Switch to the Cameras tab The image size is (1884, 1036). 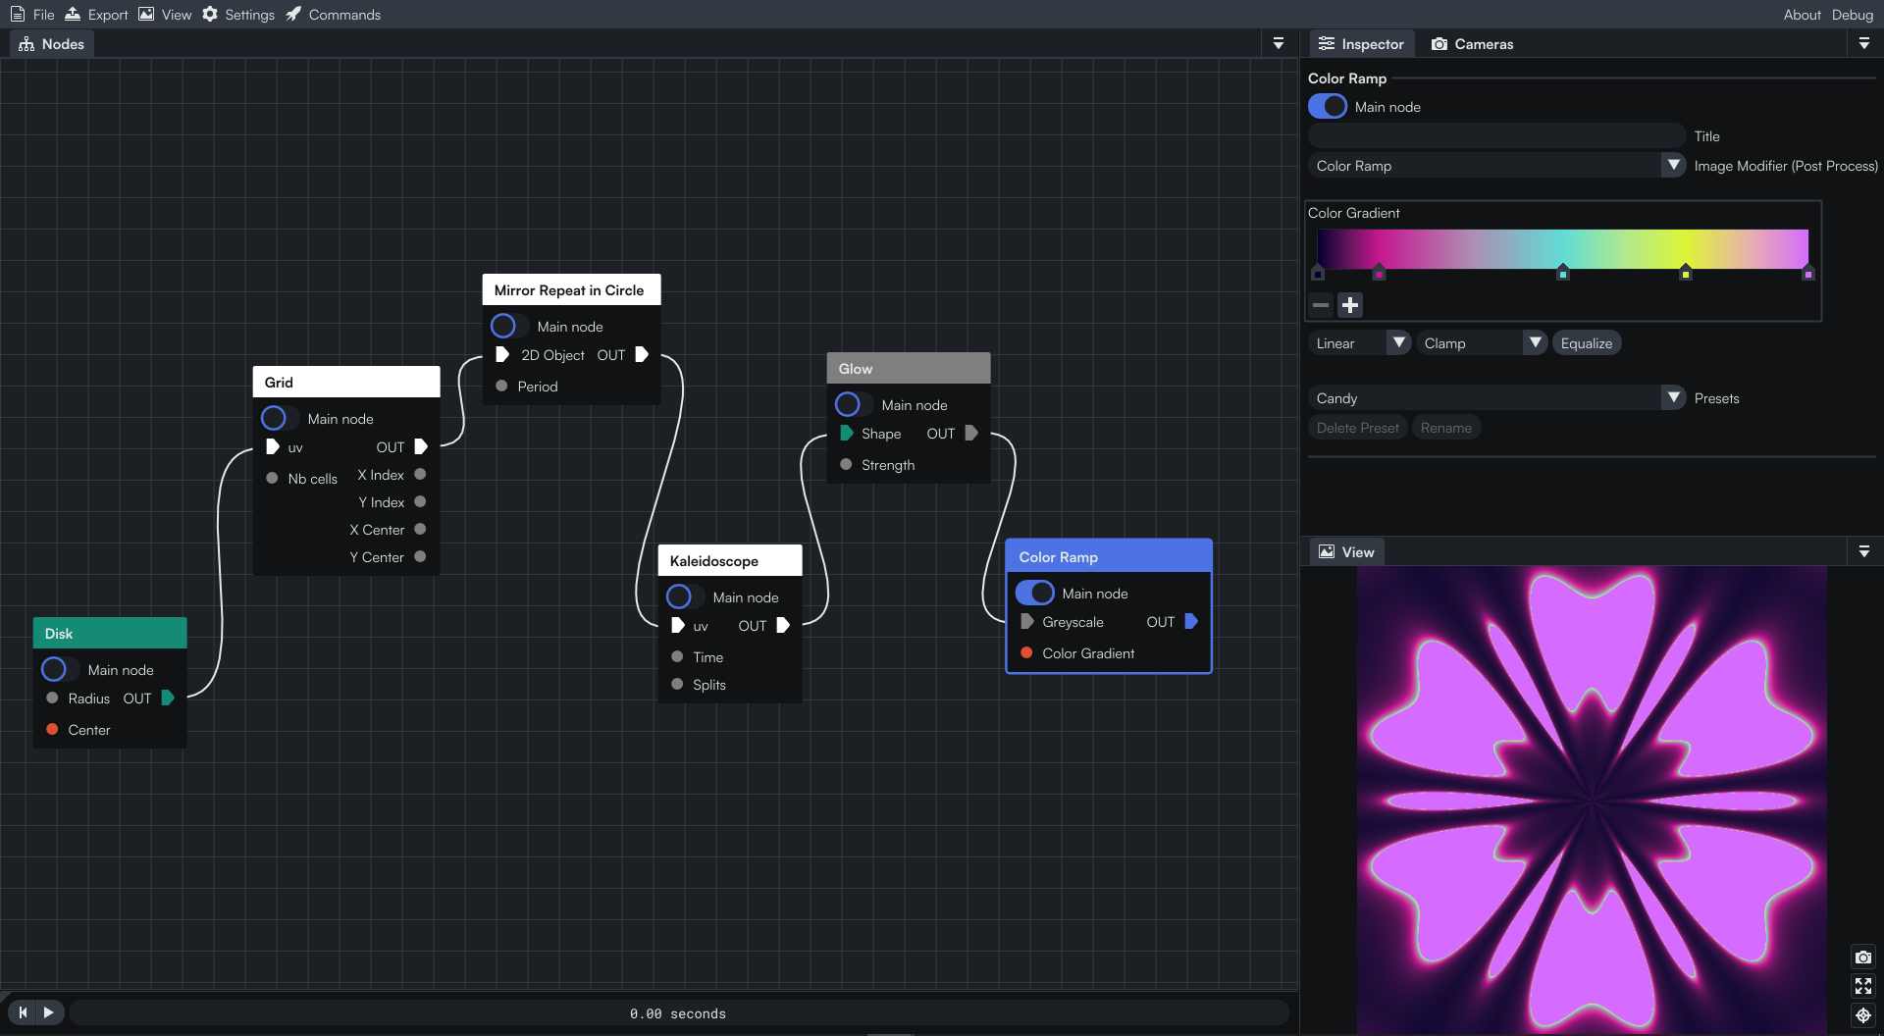click(x=1472, y=43)
